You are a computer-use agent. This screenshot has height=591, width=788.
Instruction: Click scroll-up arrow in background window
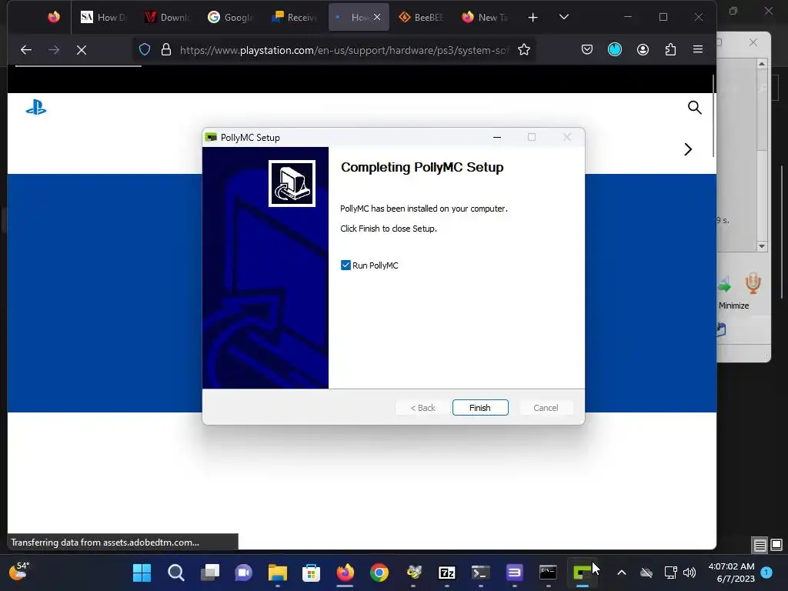point(762,64)
